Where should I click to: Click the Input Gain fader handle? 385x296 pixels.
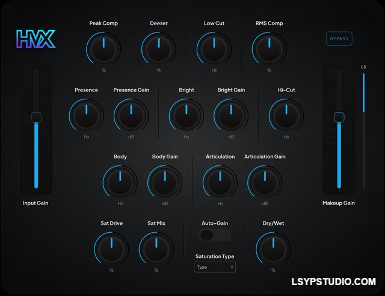(x=36, y=117)
